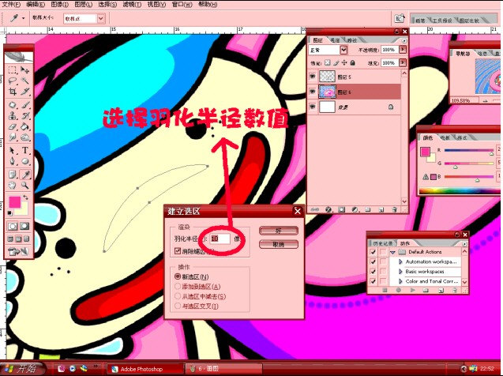The height and width of the screenshot is (376, 503).
Task: Switch to the 历史记录 tab
Action: pyautogui.click(x=382, y=243)
